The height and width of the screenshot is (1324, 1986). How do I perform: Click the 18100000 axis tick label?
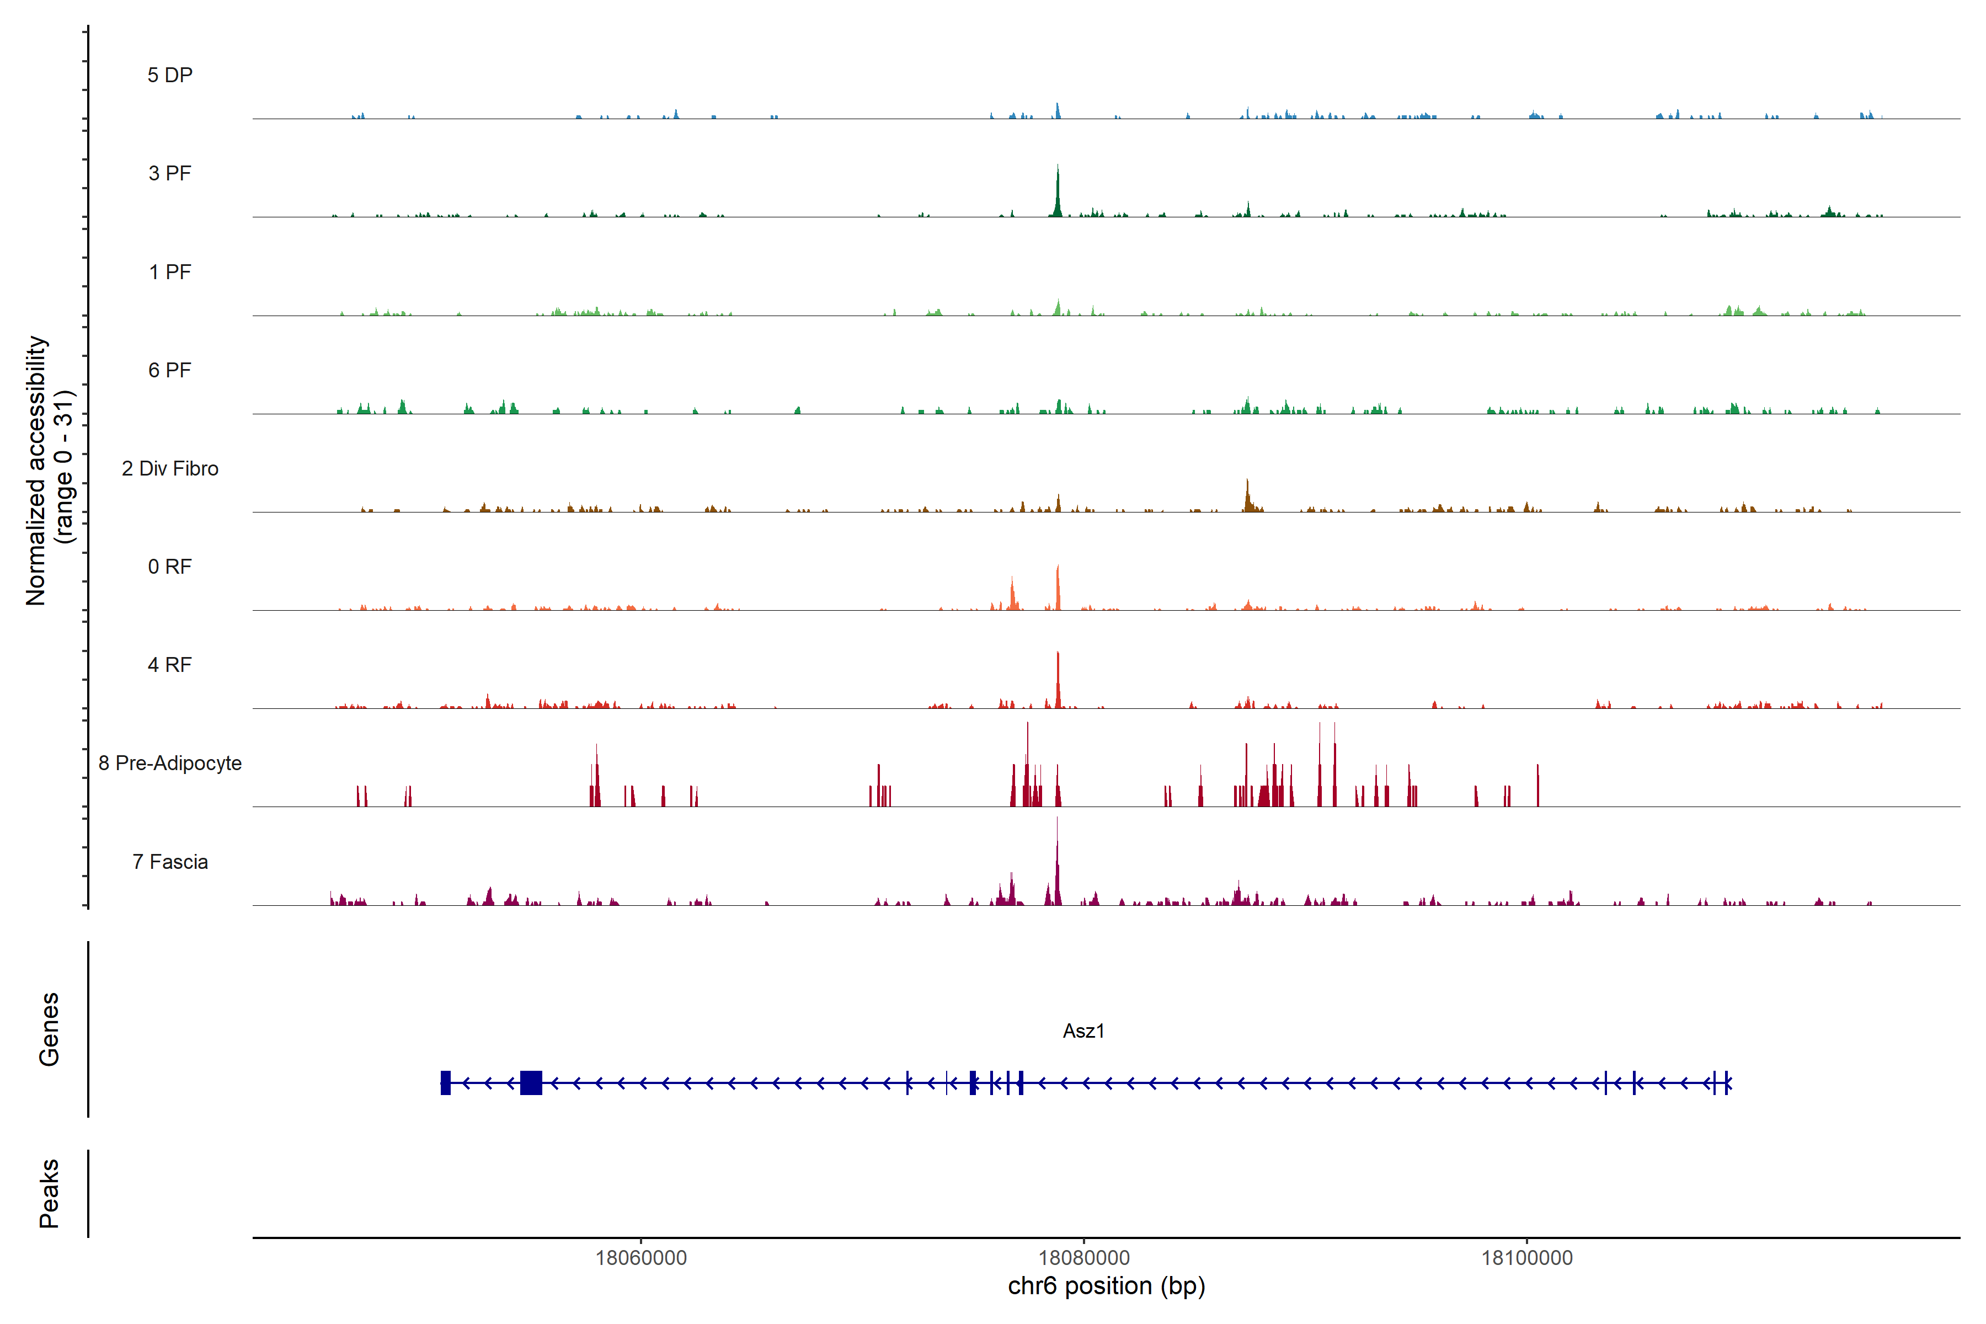[1526, 1258]
